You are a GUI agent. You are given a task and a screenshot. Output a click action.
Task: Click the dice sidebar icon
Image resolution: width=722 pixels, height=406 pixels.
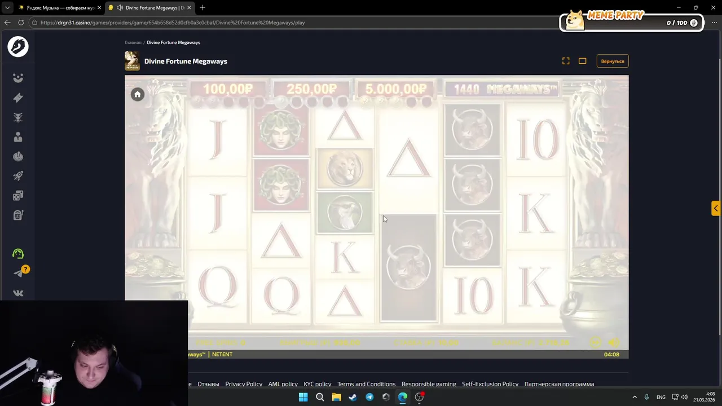pyautogui.click(x=18, y=196)
